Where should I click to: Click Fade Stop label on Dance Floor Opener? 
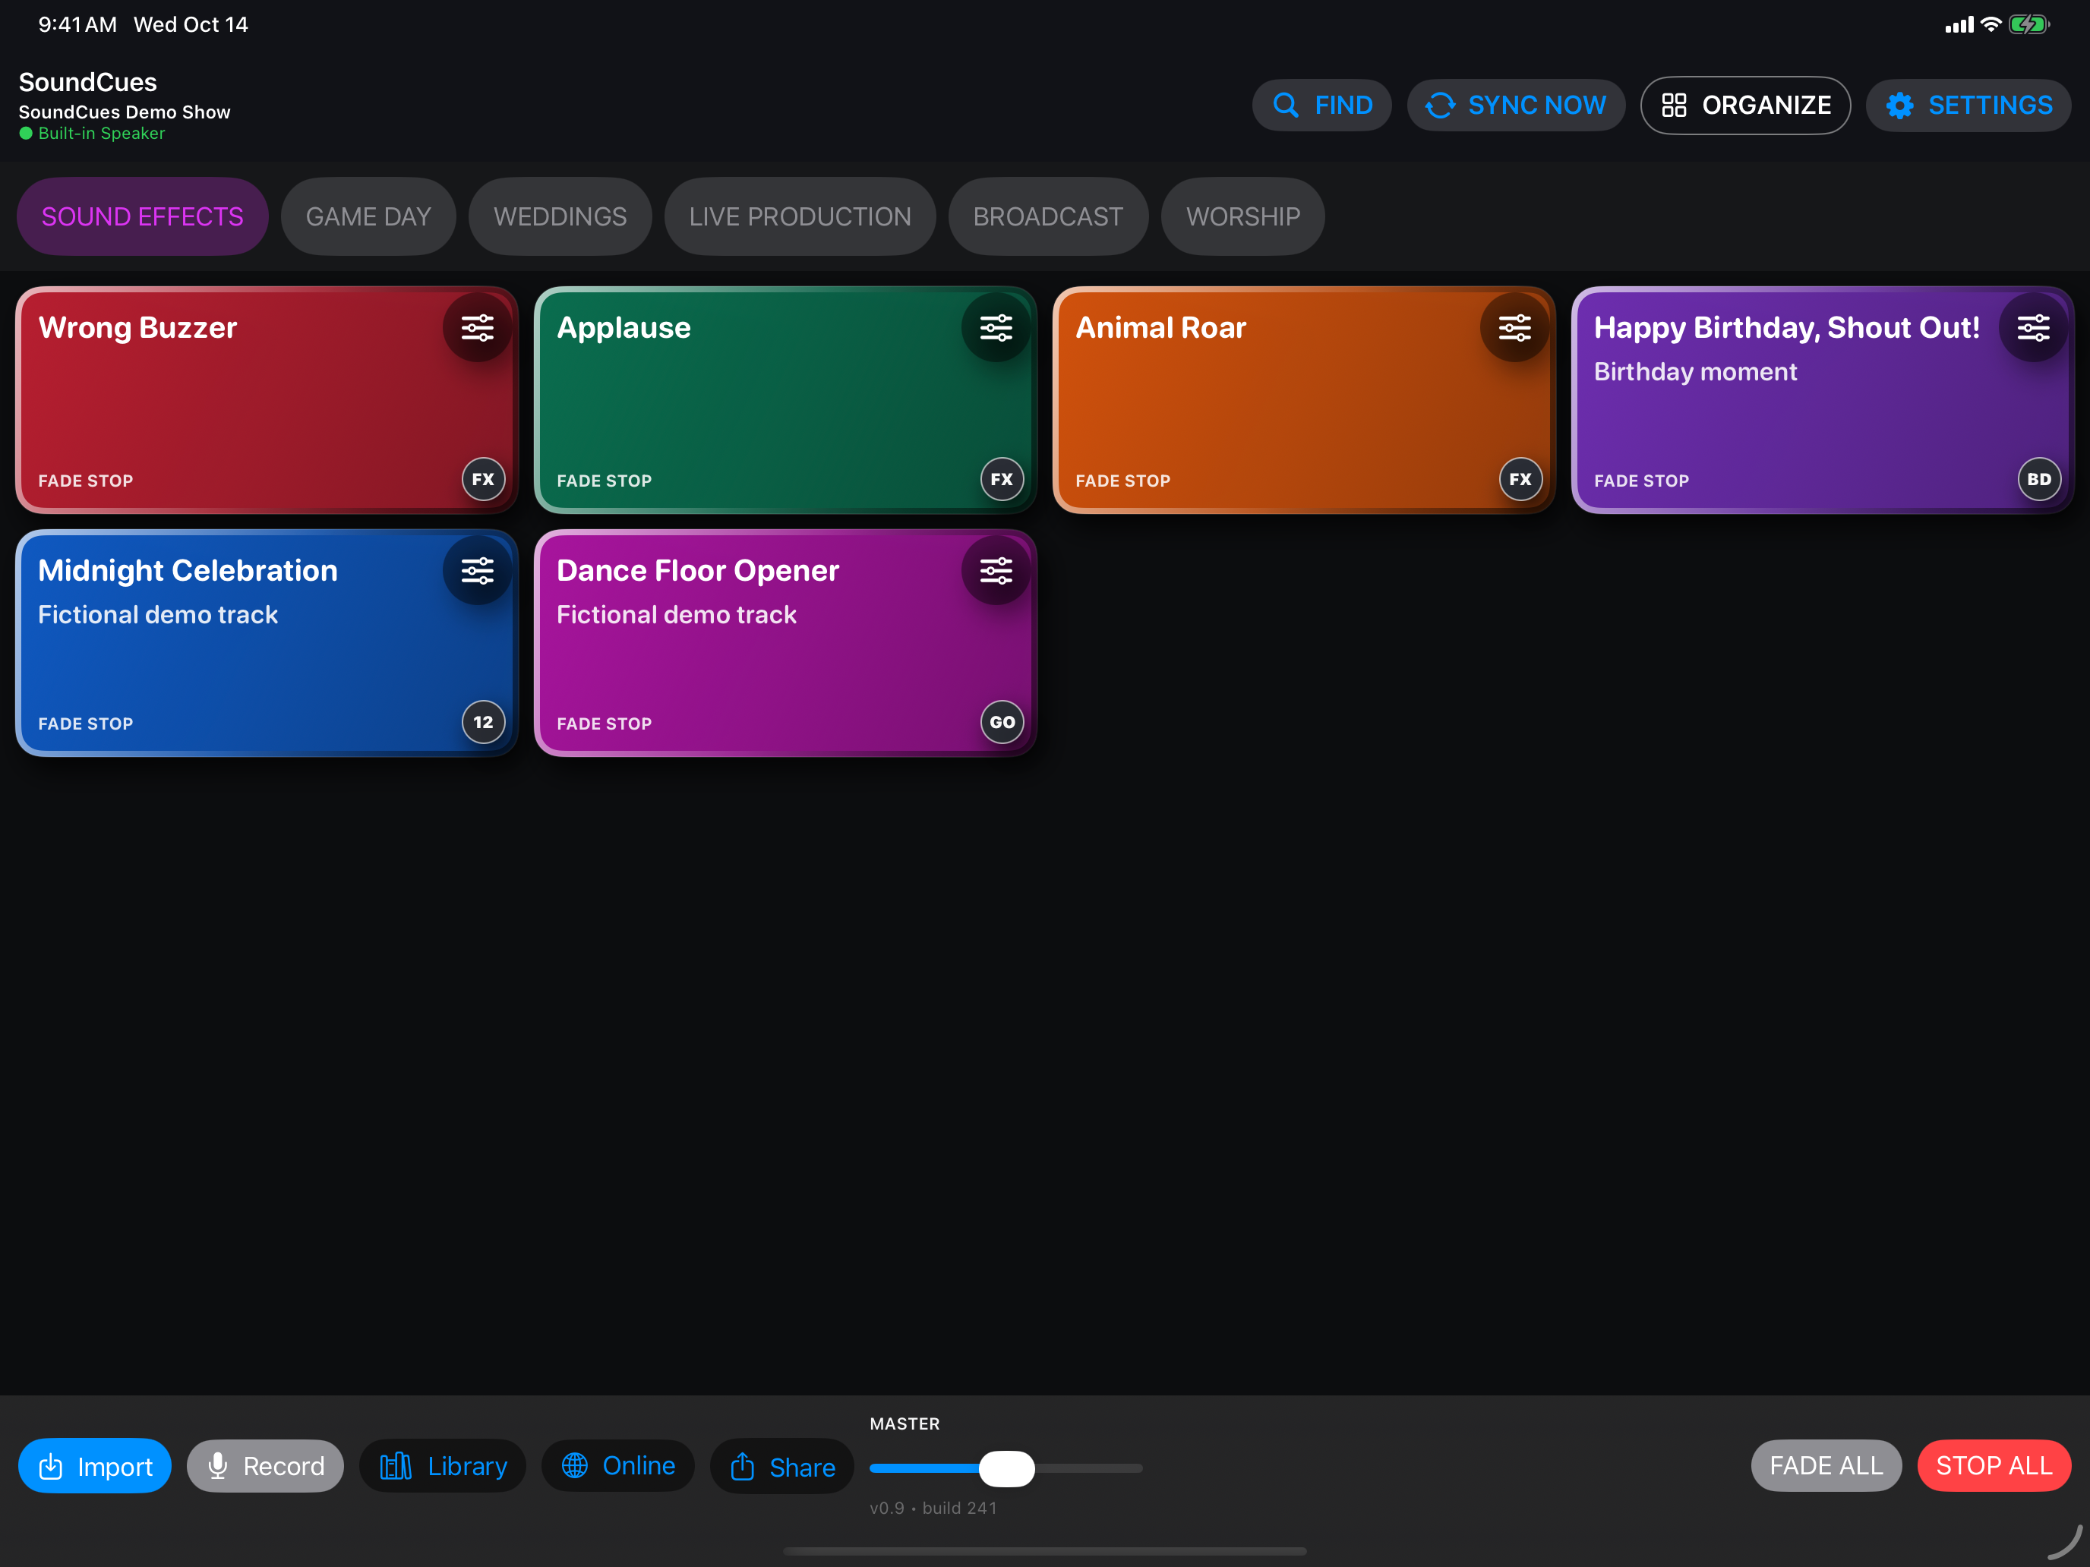pyautogui.click(x=604, y=724)
